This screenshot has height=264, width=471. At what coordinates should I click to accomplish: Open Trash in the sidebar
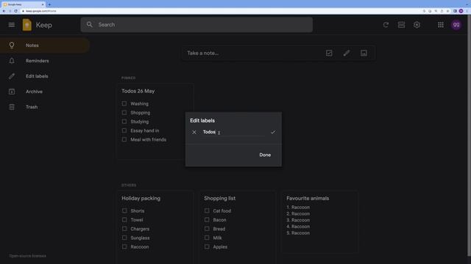[44, 107]
